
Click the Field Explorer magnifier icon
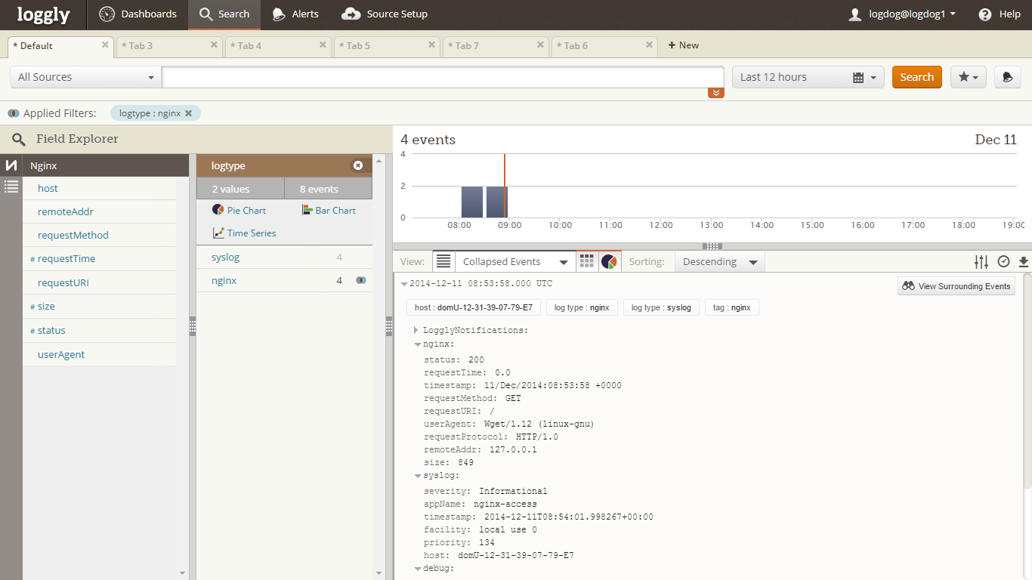pyautogui.click(x=19, y=139)
